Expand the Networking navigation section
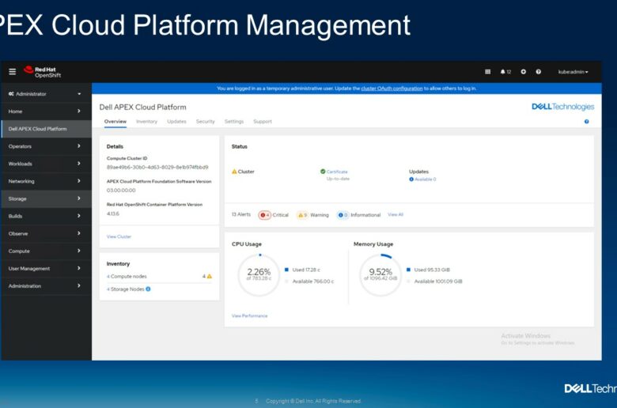 (x=46, y=181)
